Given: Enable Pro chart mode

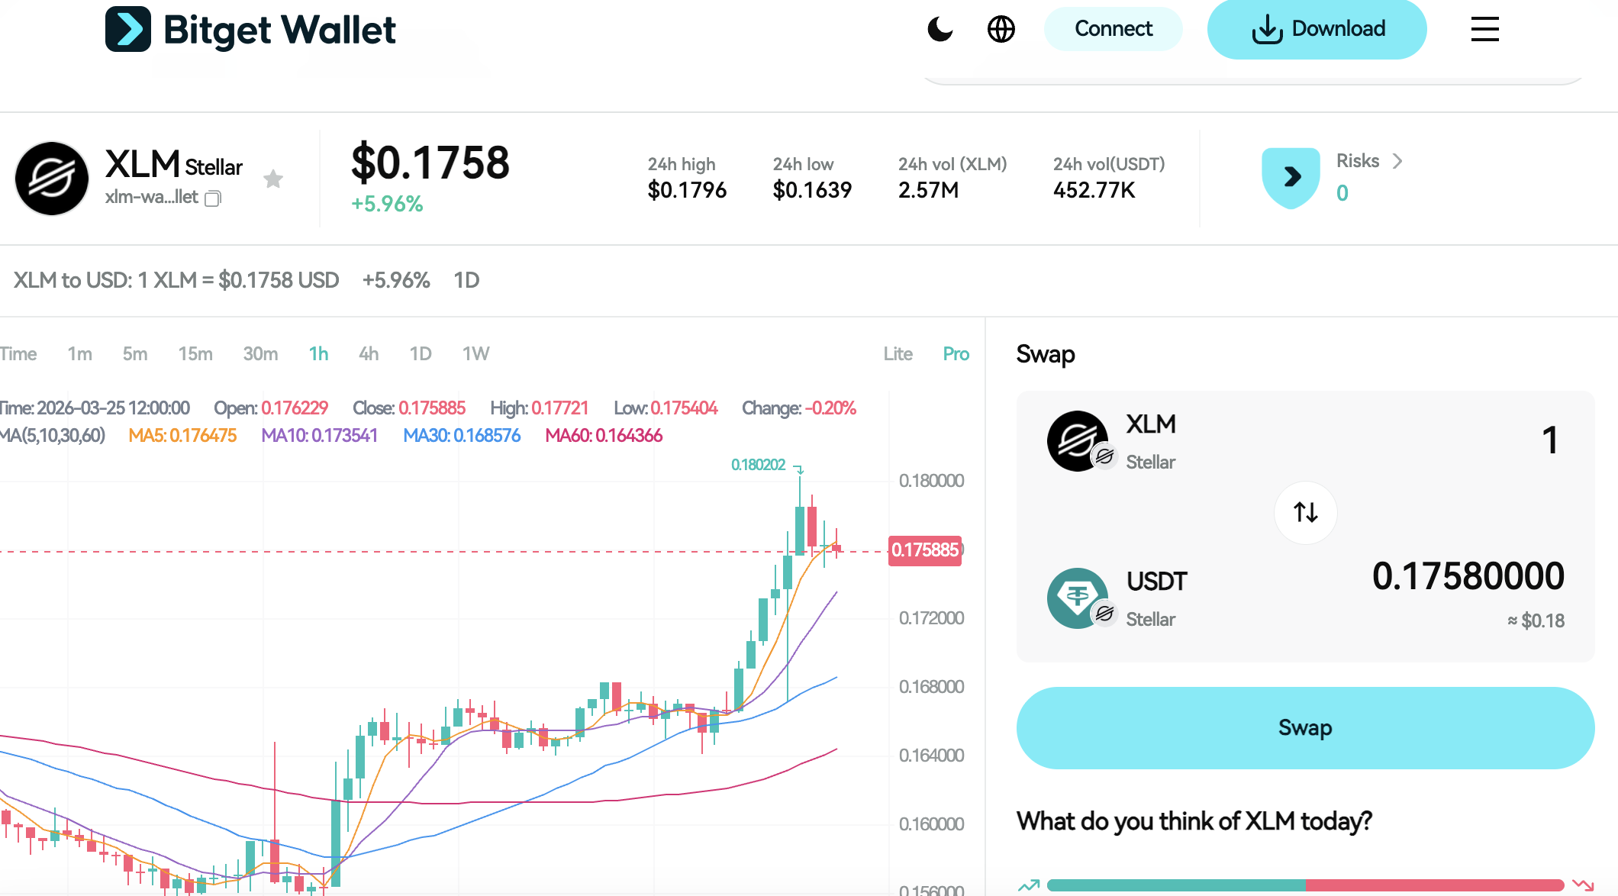Looking at the screenshot, I should (955, 353).
